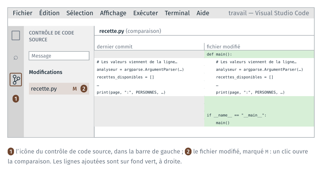Click the Modifications section heading
This screenshot has height=171, width=322.
point(45,72)
